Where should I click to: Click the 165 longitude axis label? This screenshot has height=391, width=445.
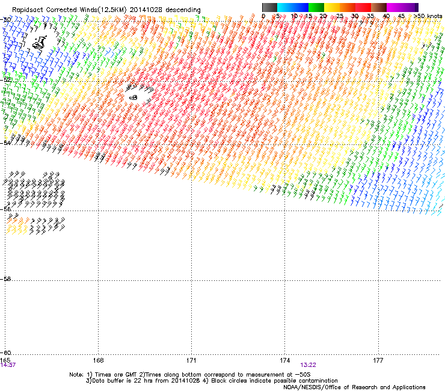tap(5, 360)
